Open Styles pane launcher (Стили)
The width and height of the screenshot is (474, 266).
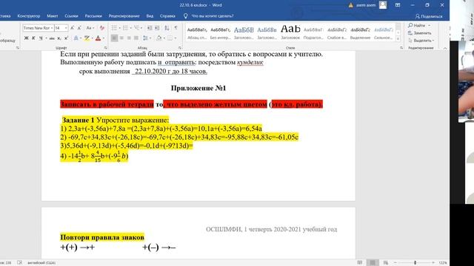click(401, 48)
